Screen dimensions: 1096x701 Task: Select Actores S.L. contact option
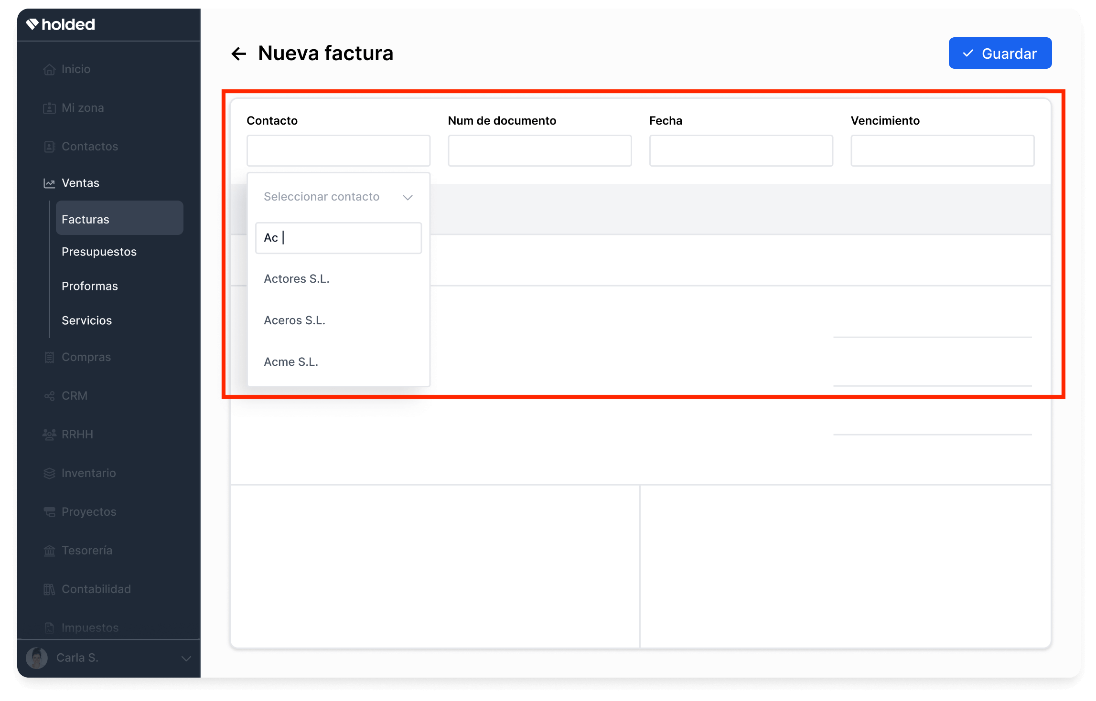click(296, 279)
